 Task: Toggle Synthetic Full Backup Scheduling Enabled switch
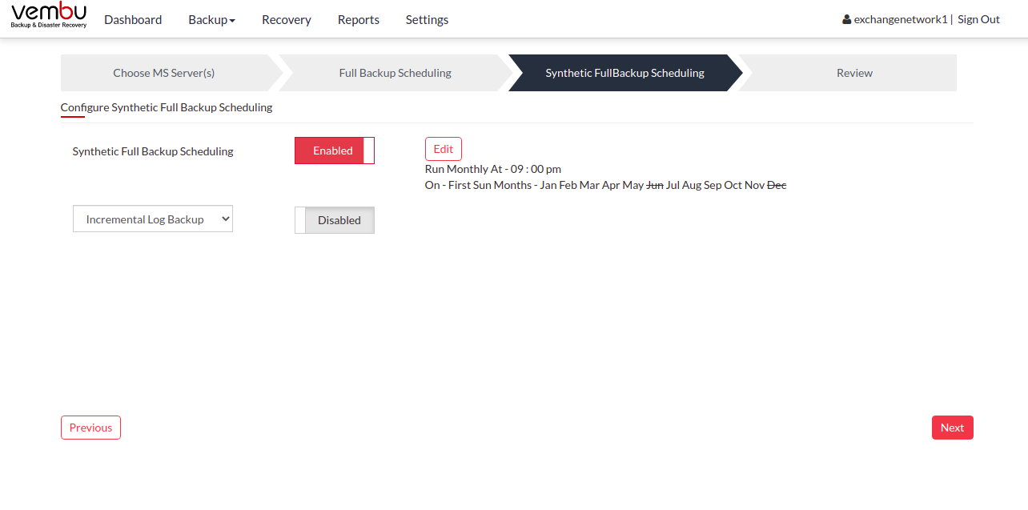(x=335, y=151)
